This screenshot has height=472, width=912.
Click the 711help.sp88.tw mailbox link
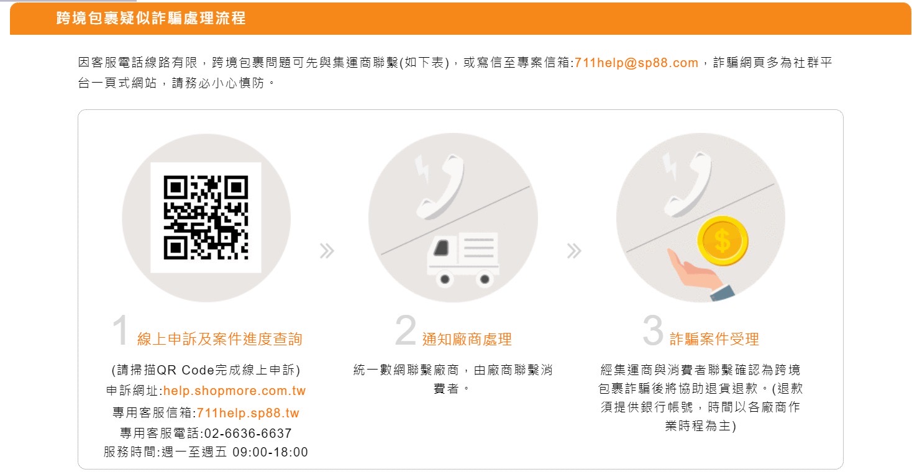click(x=248, y=413)
